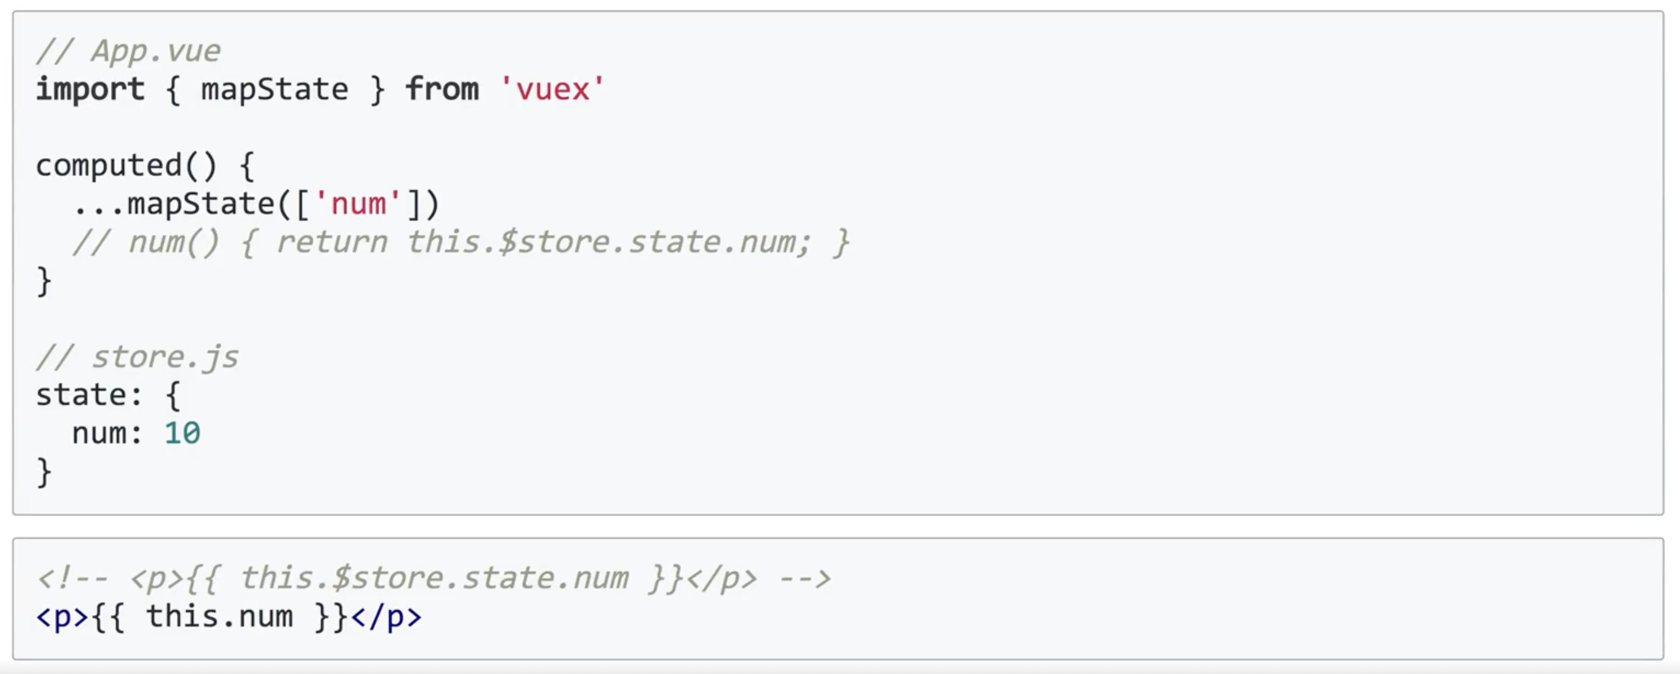Click the 'state: {' line
Screen dimensions: 1680x674
pyautogui.click(x=108, y=395)
